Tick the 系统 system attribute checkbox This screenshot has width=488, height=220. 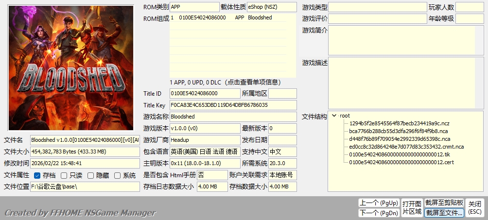(x=117, y=175)
